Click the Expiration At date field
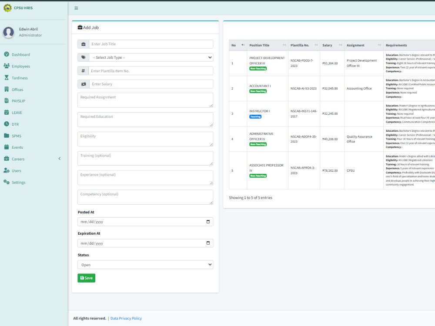This screenshot has height=326, width=435. [145, 243]
